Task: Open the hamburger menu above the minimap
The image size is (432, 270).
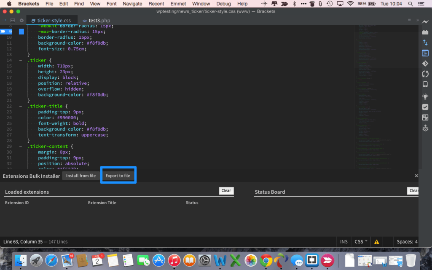Action: 409,20
